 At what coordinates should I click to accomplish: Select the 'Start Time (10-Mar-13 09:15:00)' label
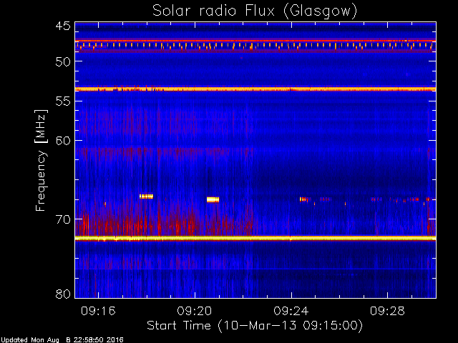255,326
